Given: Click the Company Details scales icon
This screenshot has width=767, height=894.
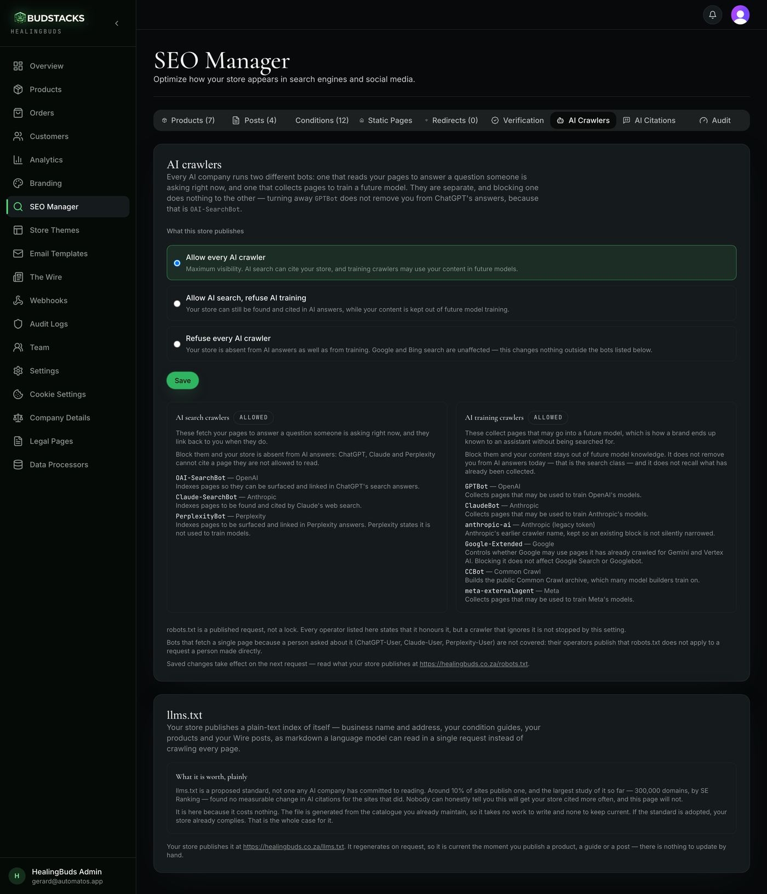Looking at the screenshot, I should click(x=18, y=418).
